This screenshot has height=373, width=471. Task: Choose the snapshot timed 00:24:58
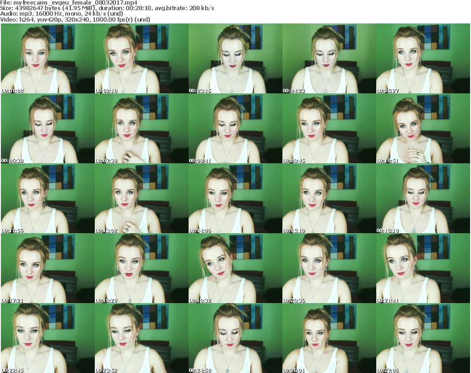(235, 338)
